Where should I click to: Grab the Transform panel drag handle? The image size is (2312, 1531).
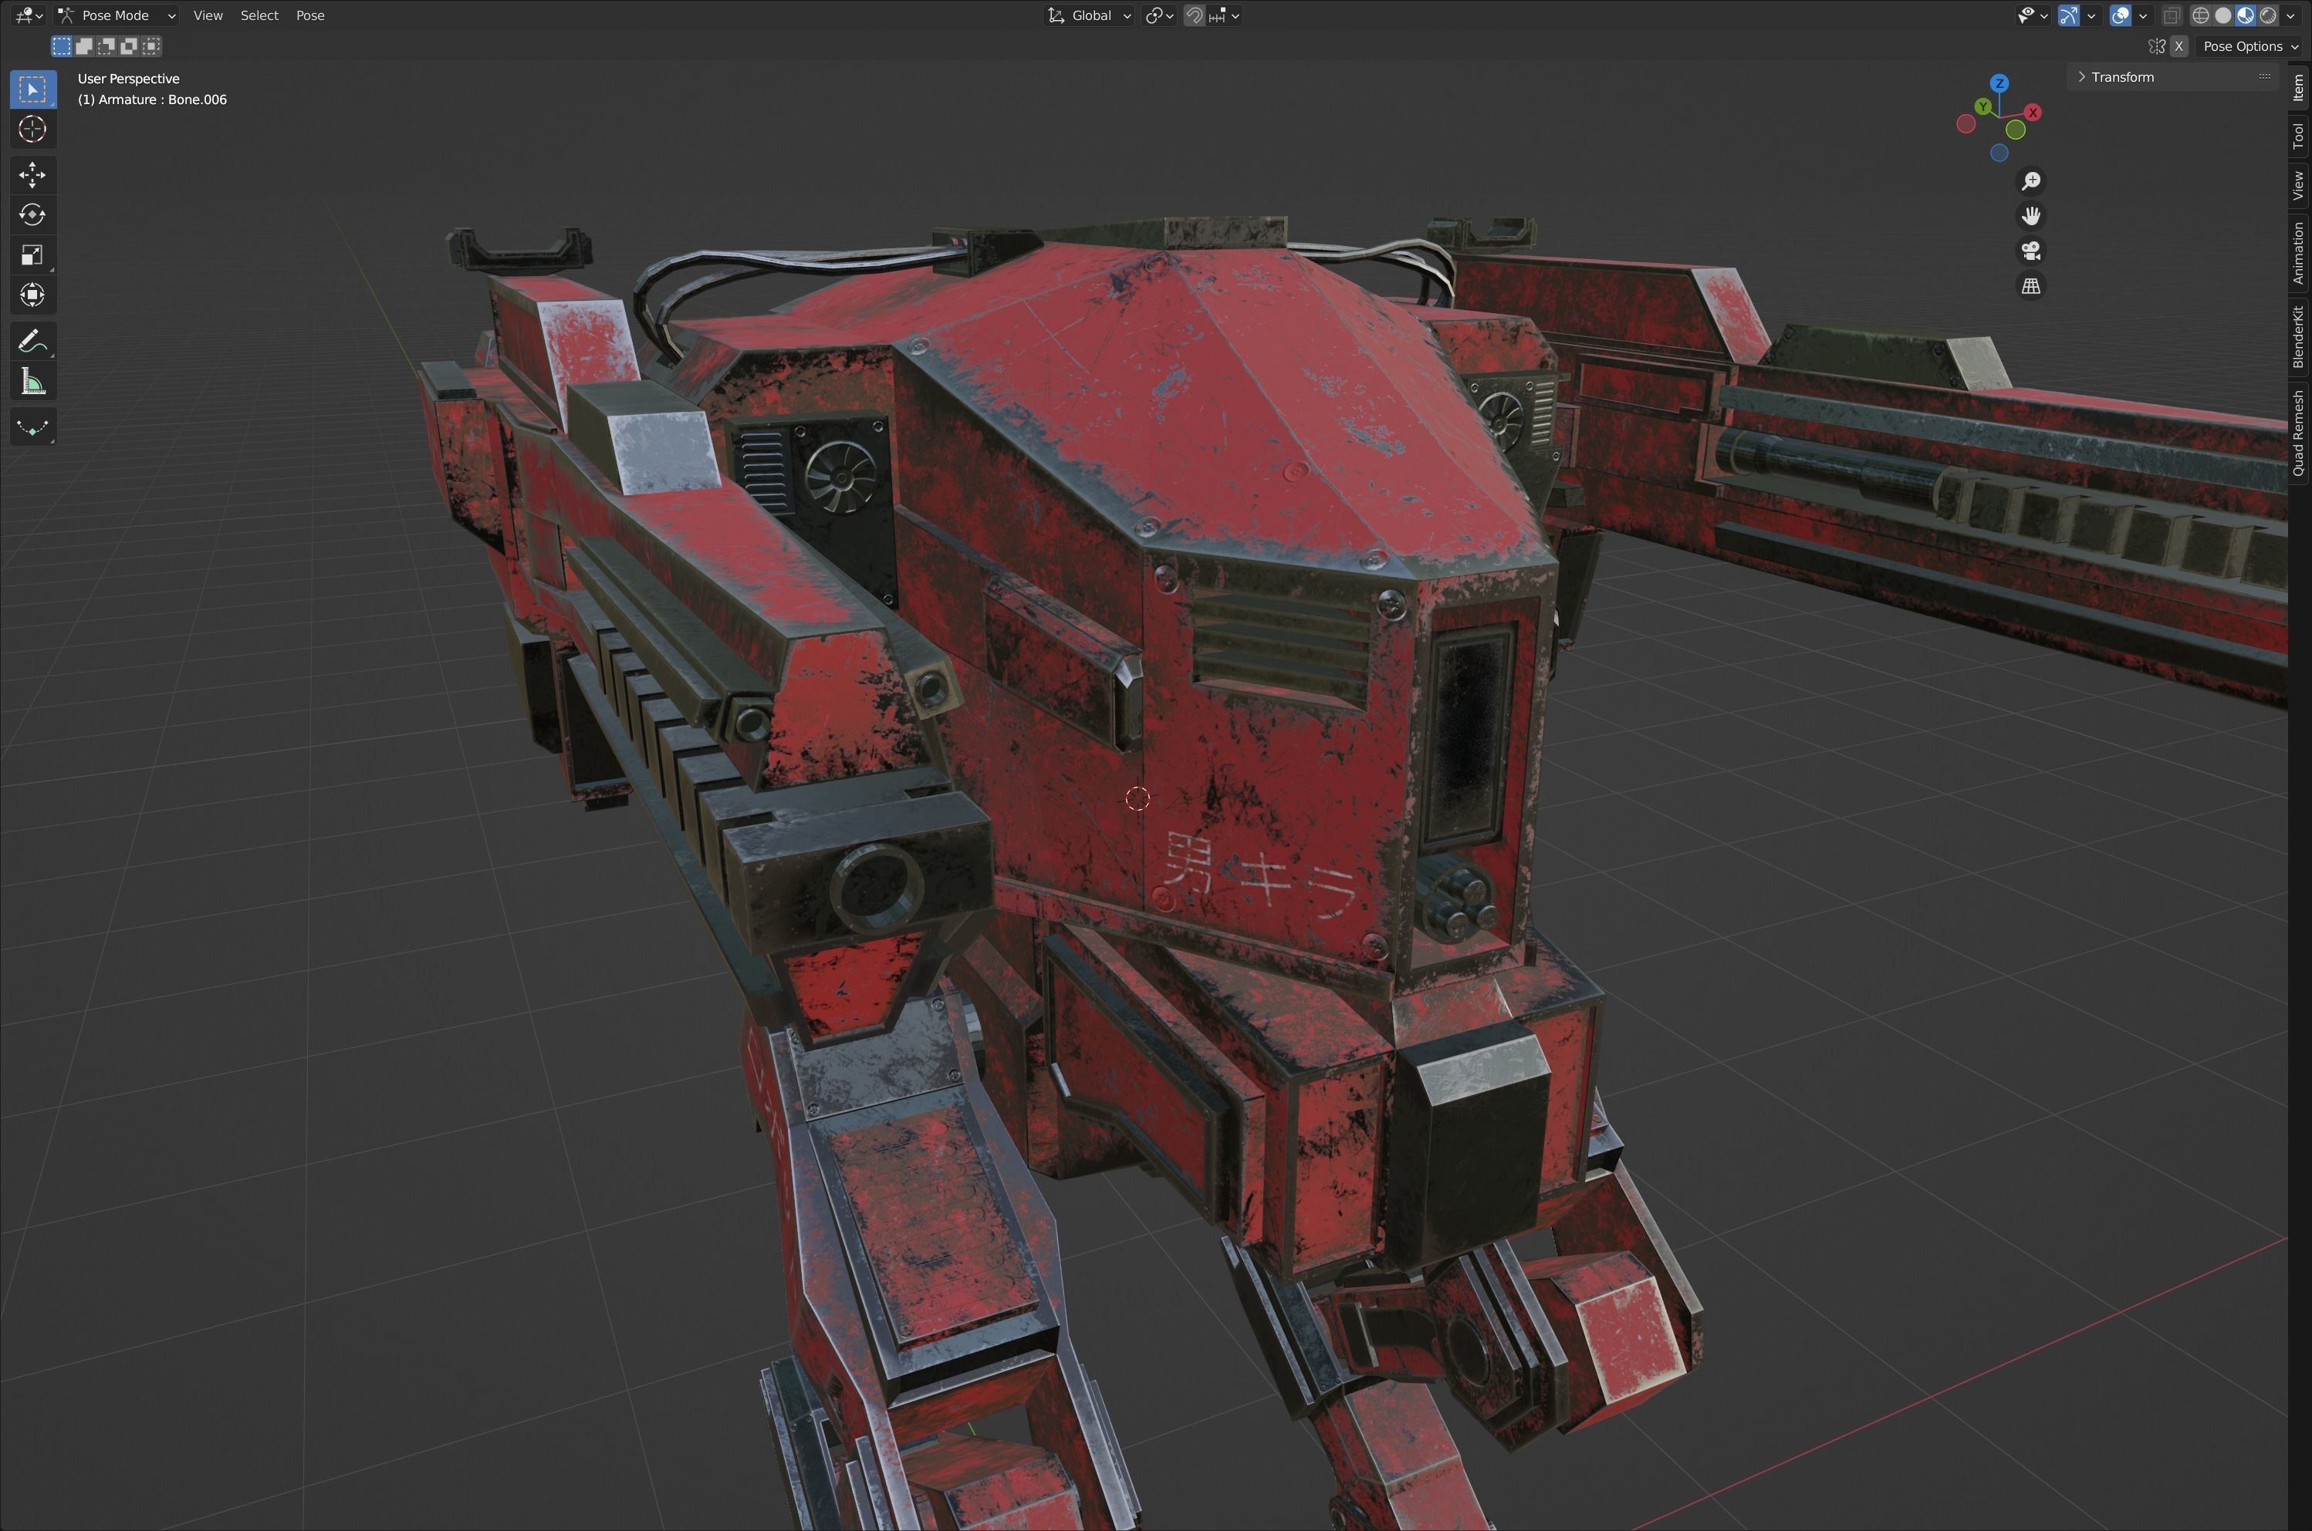(2264, 76)
